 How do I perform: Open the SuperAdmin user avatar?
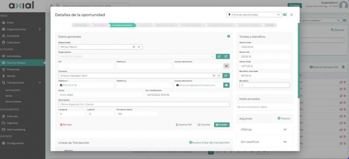344,5
